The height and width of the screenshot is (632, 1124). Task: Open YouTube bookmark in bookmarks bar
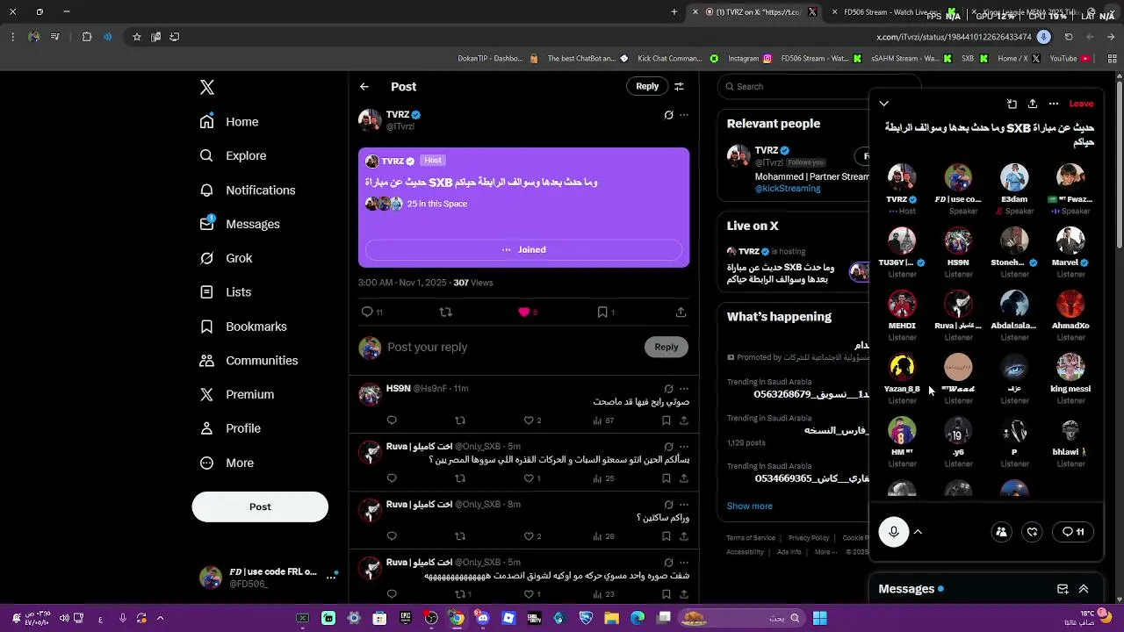click(x=1069, y=59)
